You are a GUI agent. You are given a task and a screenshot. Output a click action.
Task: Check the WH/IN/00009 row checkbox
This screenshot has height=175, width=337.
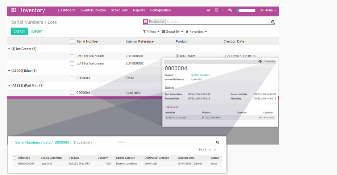point(14,164)
